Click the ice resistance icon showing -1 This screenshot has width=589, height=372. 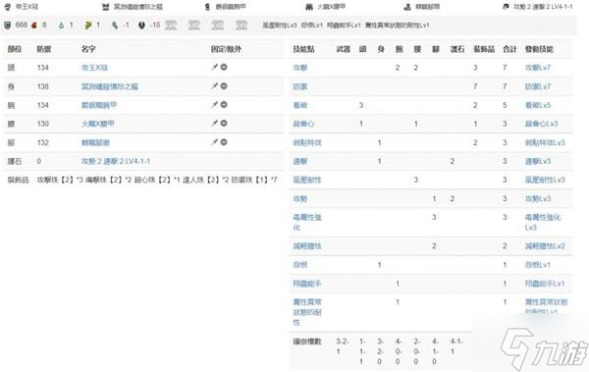coord(115,26)
